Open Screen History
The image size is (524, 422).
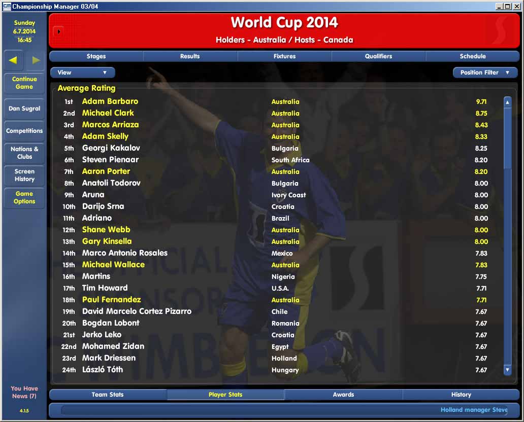click(x=24, y=175)
